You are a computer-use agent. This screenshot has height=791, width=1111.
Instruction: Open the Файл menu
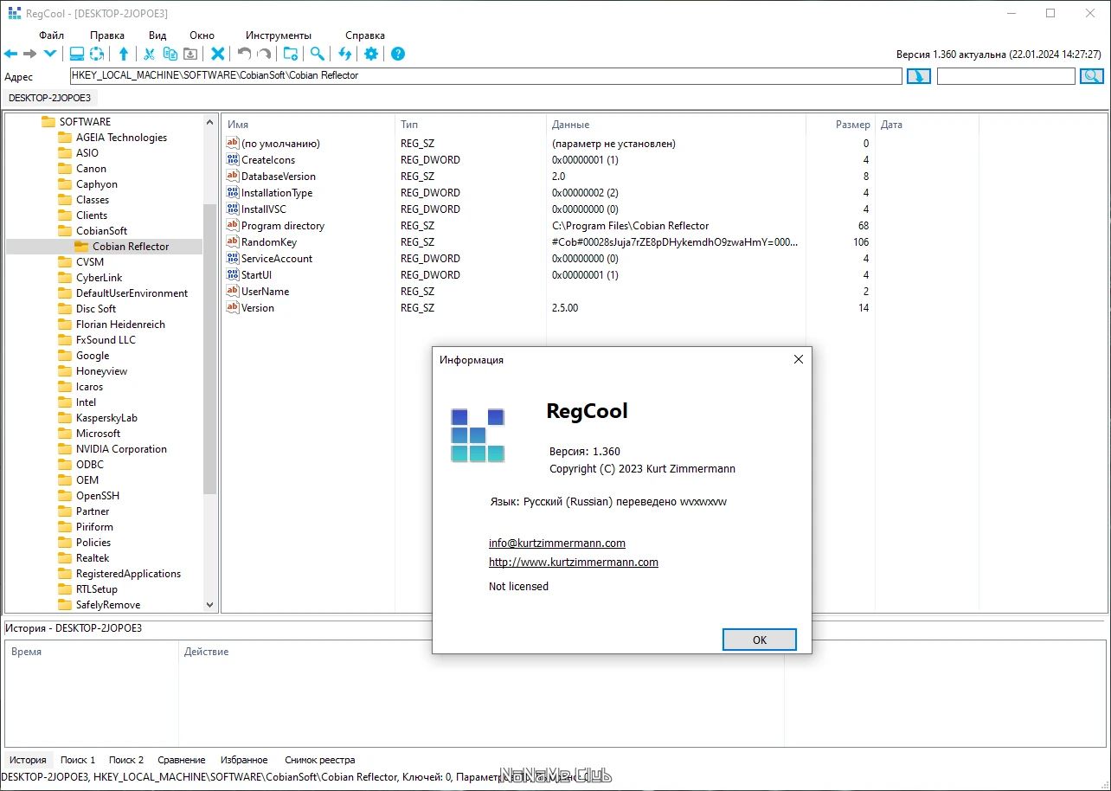click(51, 35)
